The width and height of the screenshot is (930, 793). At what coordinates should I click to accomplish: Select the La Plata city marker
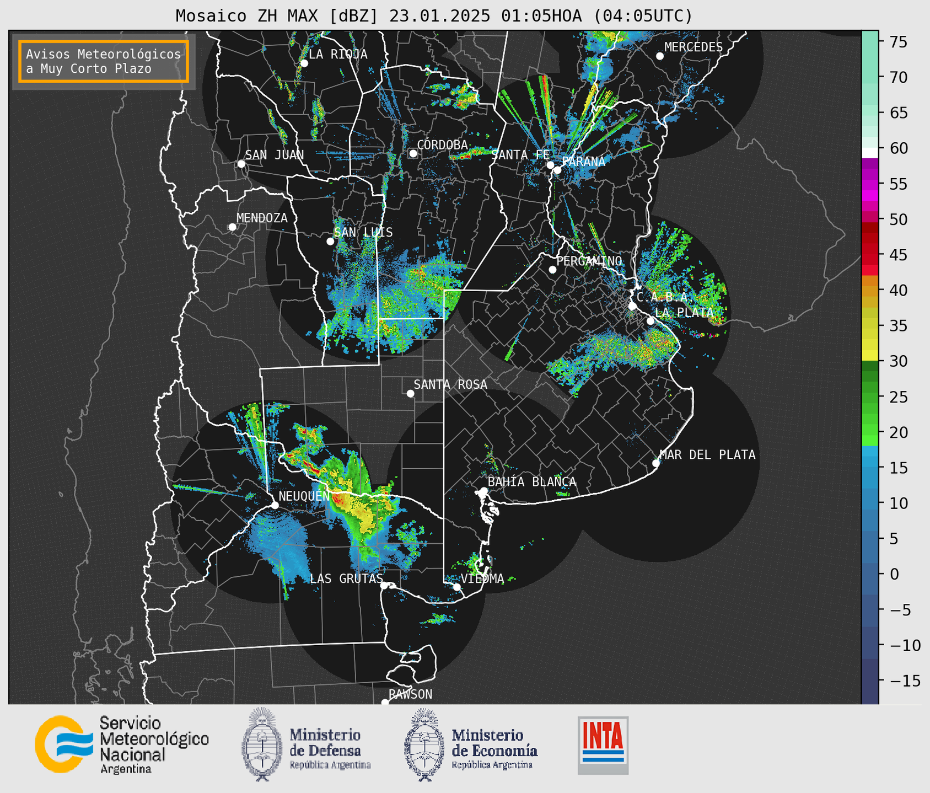coord(651,321)
